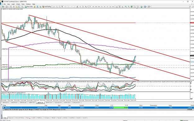Select the Vertical Line drawing tool
This screenshot has width=194, height=121.
(x=69, y=7)
